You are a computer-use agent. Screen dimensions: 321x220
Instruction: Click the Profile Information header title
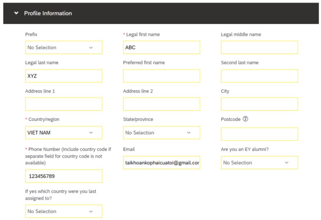[x=48, y=13]
